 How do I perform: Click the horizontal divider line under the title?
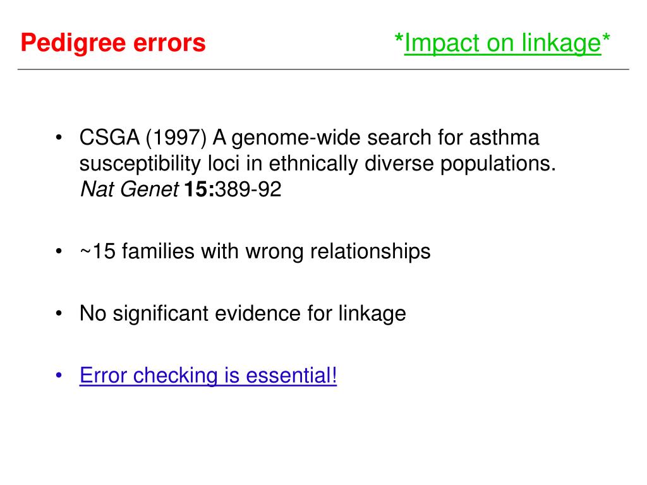click(323, 69)
